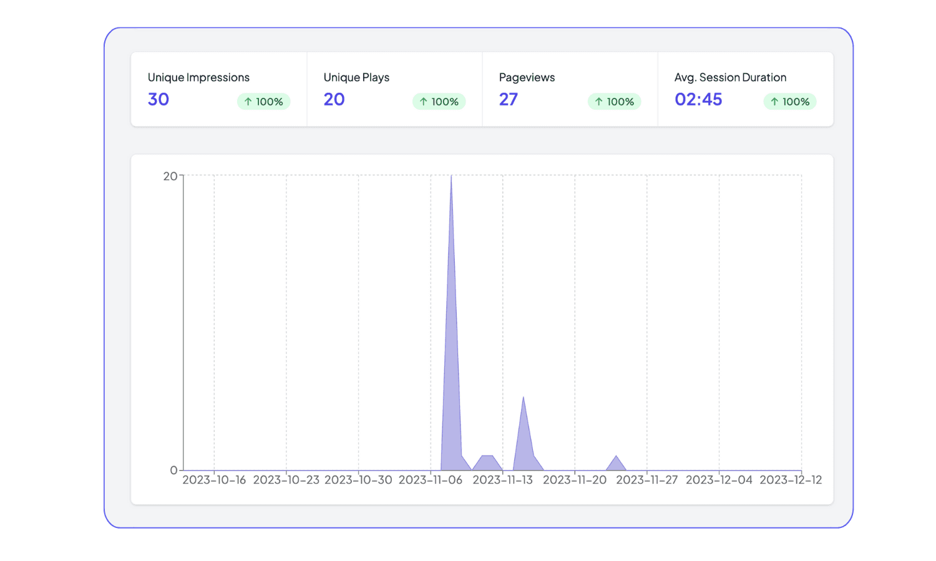Select the 100% growth badge for Unique Plays

[x=439, y=101]
